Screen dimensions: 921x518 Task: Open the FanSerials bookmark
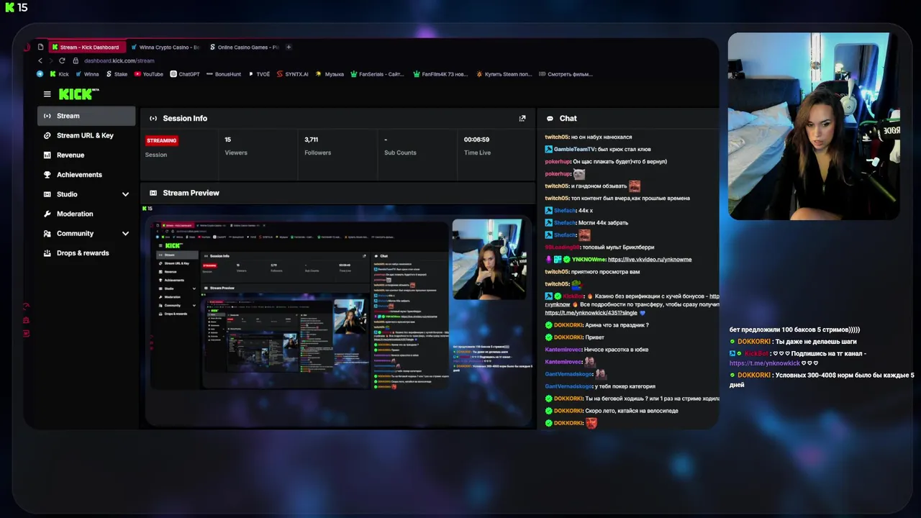(x=378, y=73)
